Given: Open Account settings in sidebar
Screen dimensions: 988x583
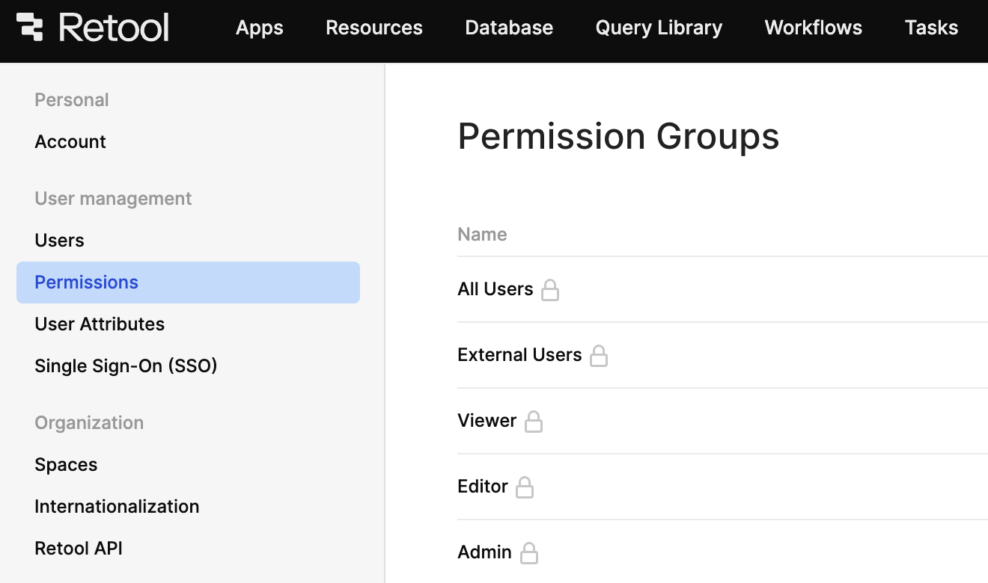Looking at the screenshot, I should coord(70,141).
